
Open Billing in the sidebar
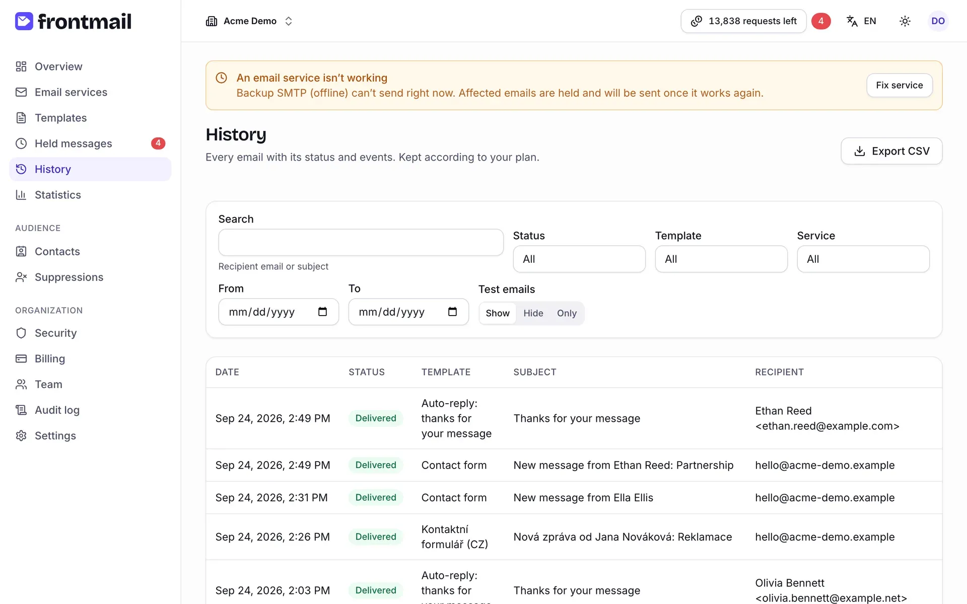tap(90, 358)
